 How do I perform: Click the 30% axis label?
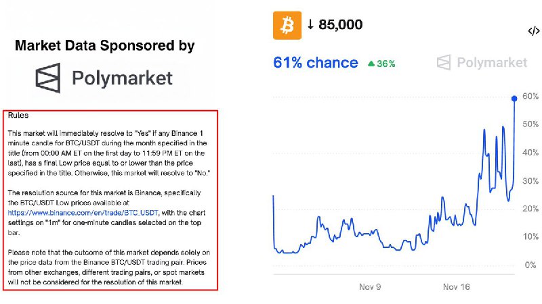pyautogui.click(x=531, y=181)
